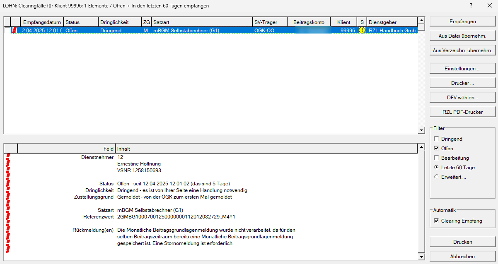Viewport: 498px width, 264px height.
Task: Select the Erweitert radio option
Action: coord(436,177)
